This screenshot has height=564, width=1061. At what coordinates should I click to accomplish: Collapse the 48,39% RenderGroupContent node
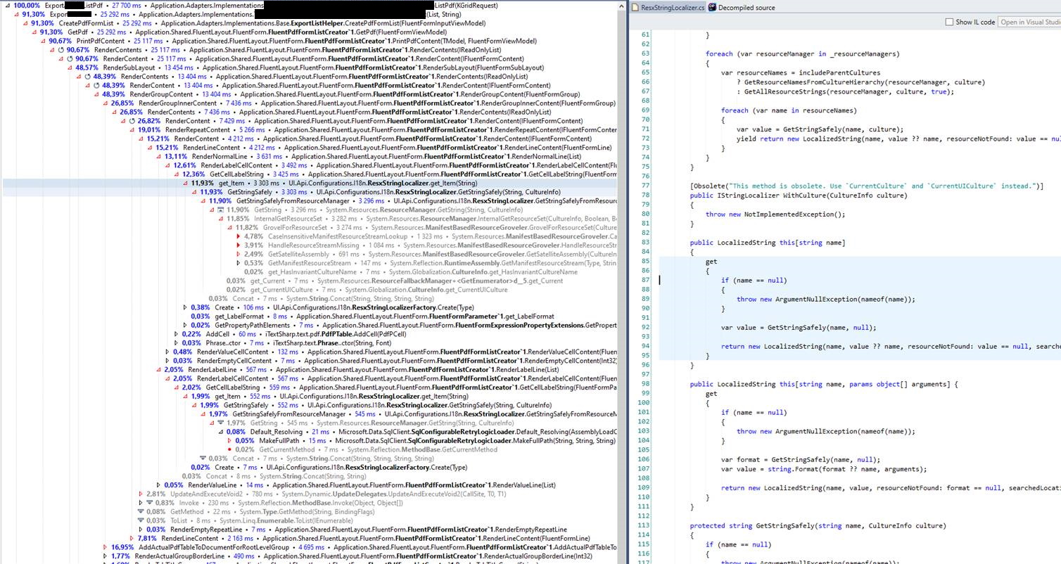tap(96, 94)
